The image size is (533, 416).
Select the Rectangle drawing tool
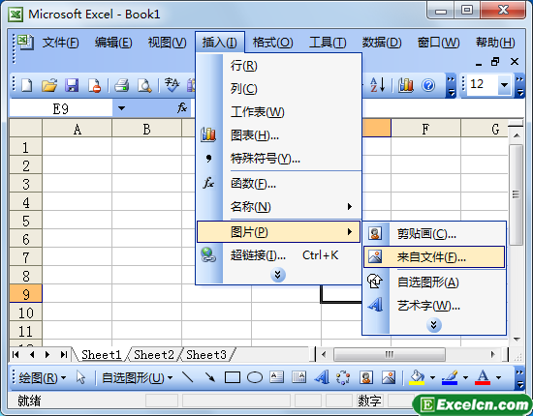pyautogui.click(x=233, y=377)
